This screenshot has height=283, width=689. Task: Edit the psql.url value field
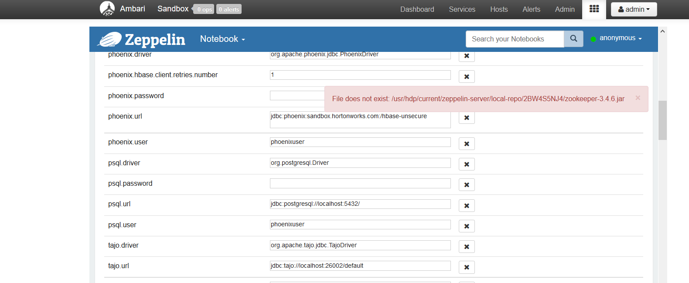coord(360,204)
